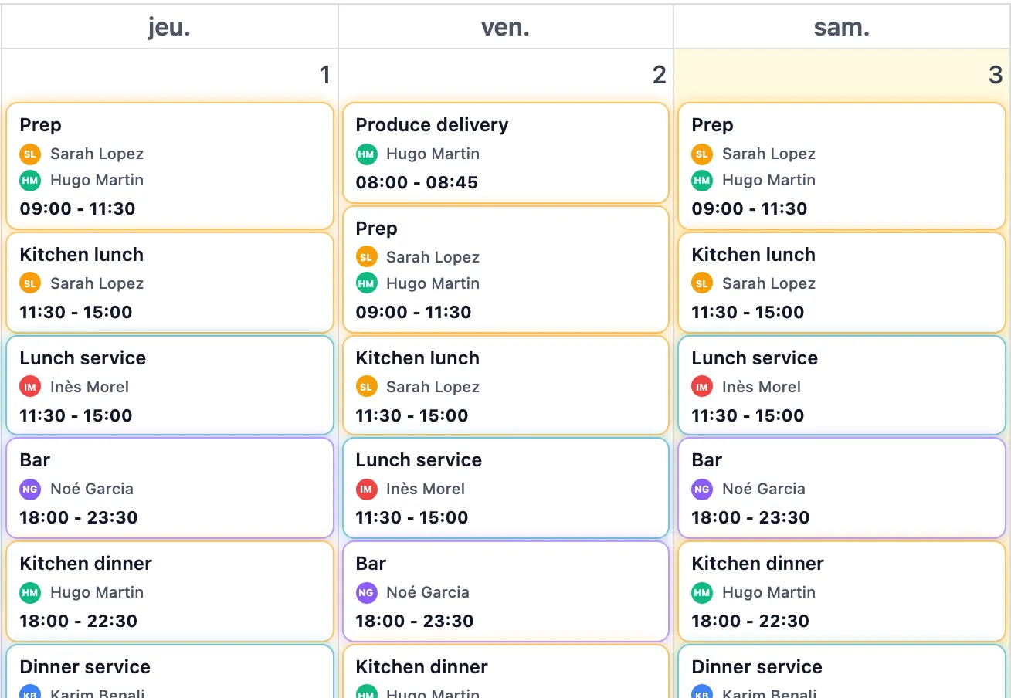Viewport: 1011px width, 698px height.
Task: Click the SL avatar in Saturday's Prep shift
Action: pos(702,154)
